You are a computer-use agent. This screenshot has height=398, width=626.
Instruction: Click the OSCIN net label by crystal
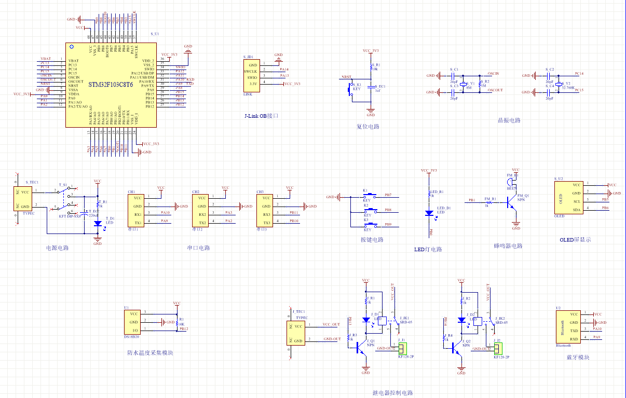click(494, 74)
